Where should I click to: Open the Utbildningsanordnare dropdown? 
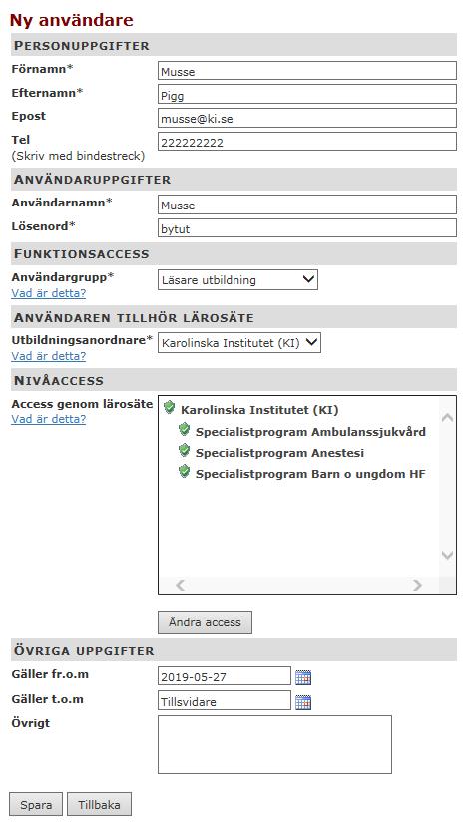coord(239,343)
